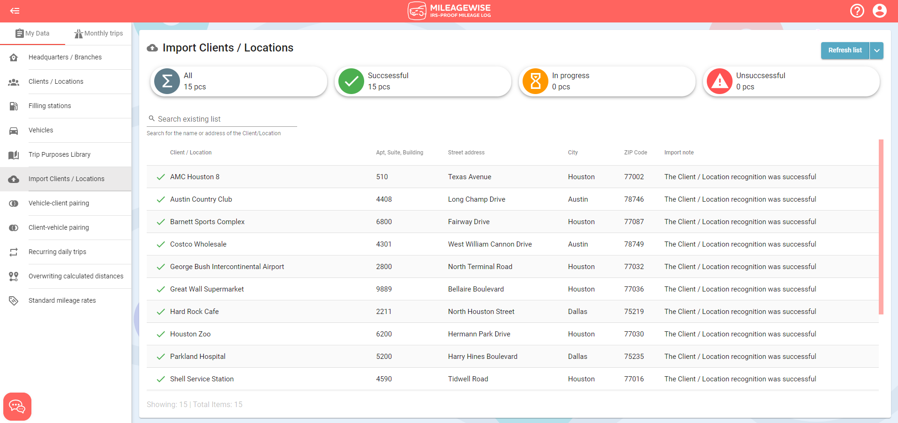Viewport: 898px width, 423px height.
Task: Filter by Unsuccessful imports
Action: 791,81
